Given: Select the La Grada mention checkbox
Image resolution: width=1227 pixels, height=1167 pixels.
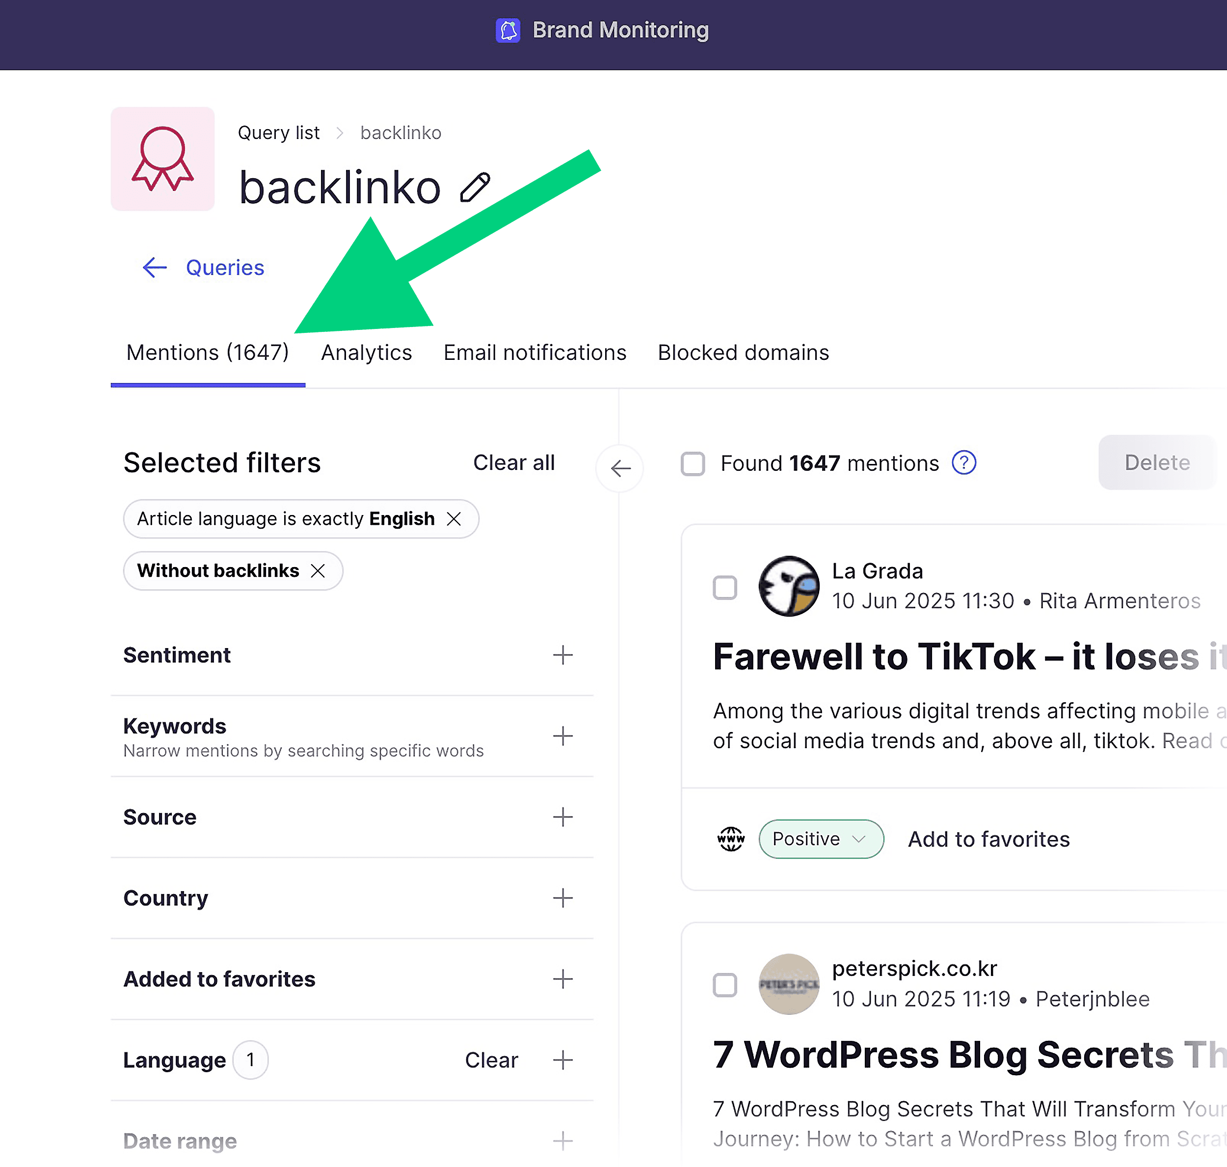Looking at the screenshot, I should coord(724,587).
